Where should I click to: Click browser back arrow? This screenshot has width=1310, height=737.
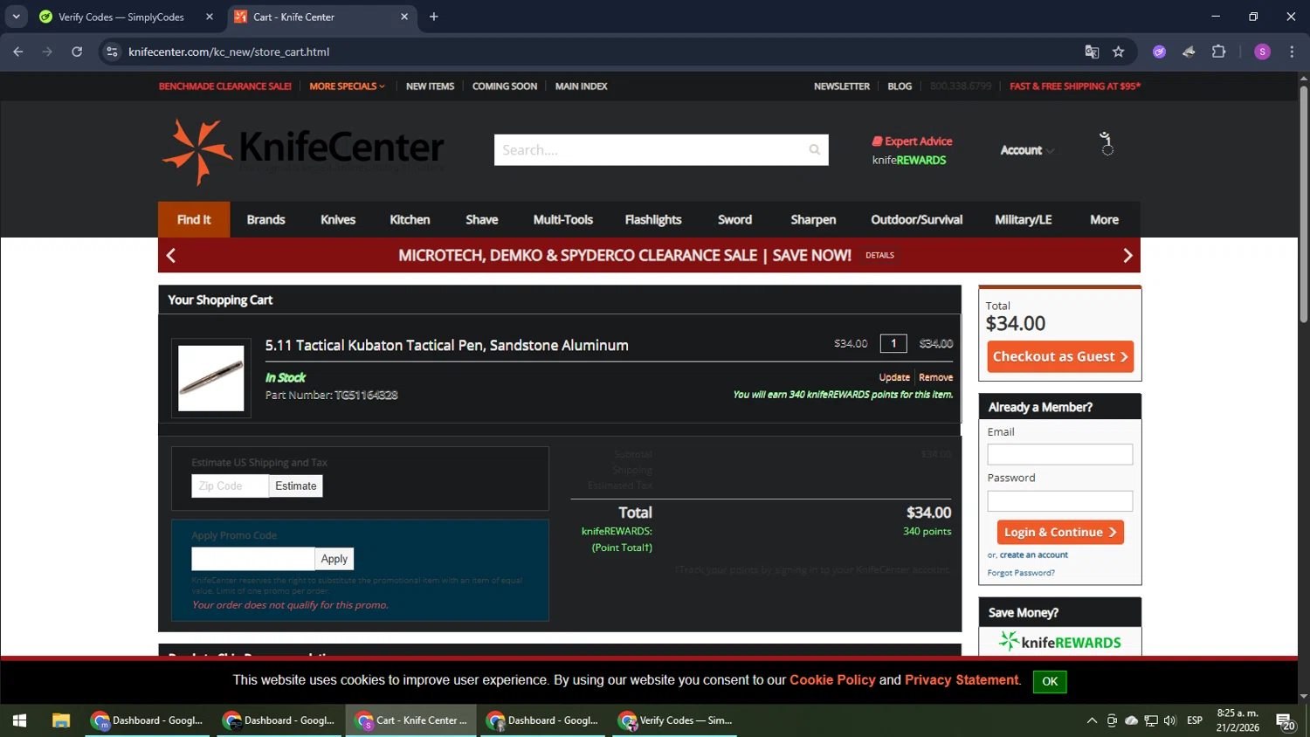[18, 52]
